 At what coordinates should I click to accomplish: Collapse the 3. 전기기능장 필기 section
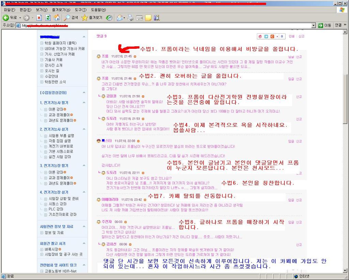[84, 165]
